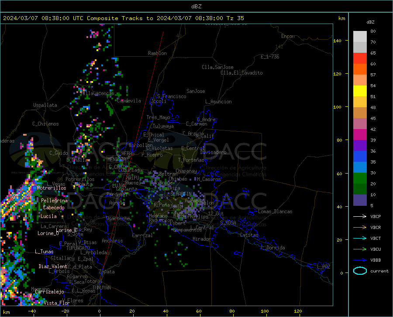The width and height of the screenshot is (393, 317).
Task: Click the Tulumaya map label
Action: [163, 126]
